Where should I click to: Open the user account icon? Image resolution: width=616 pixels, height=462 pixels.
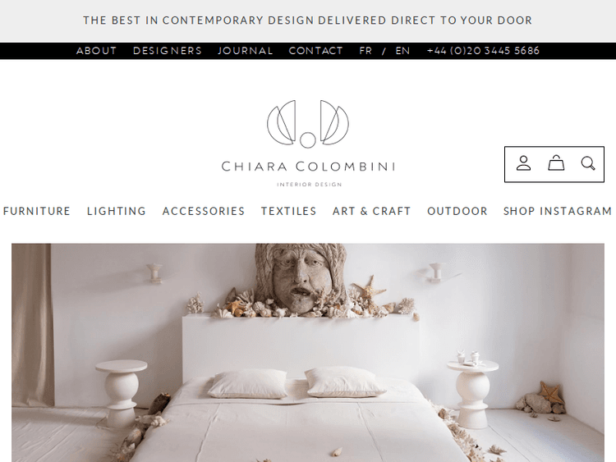pyautogui.click(x=523, y=163)
